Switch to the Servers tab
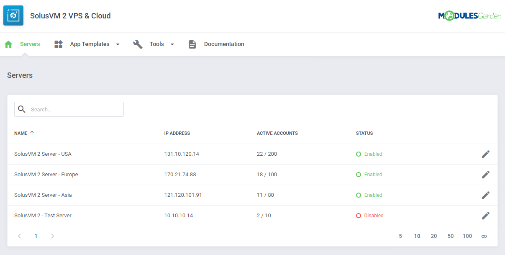This screenshot has height=255, width=505. coord(30,44)
